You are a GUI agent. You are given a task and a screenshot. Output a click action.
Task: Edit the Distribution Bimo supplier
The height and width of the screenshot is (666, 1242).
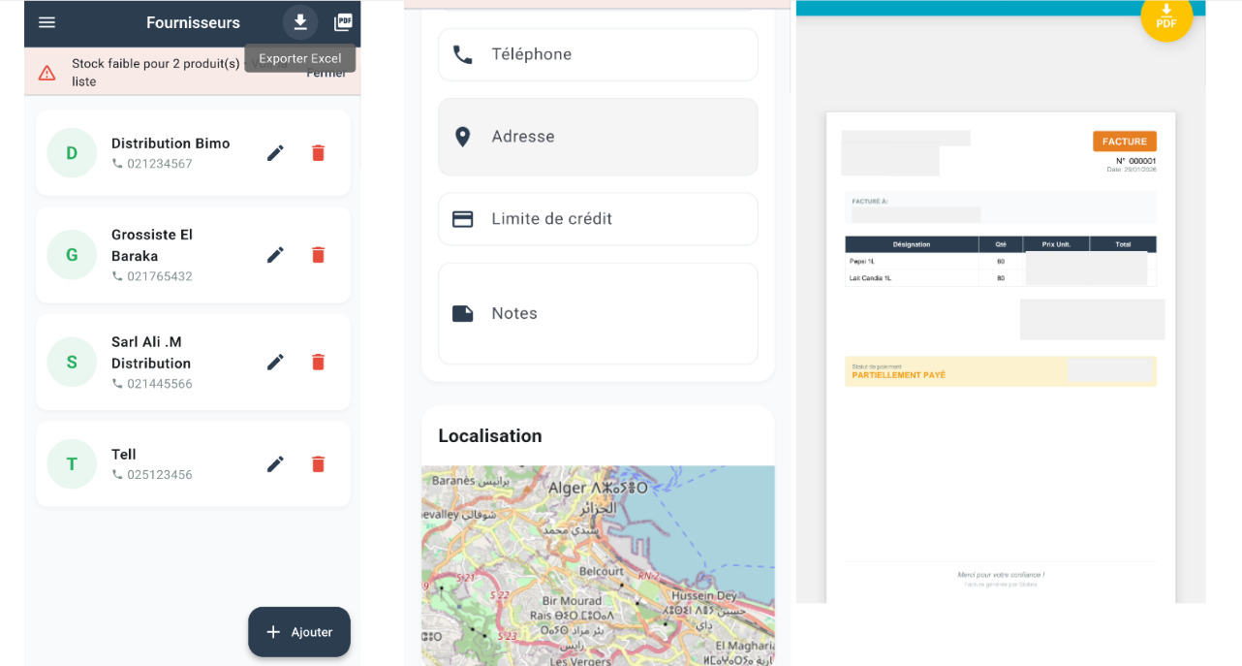(x=276, y=153)
